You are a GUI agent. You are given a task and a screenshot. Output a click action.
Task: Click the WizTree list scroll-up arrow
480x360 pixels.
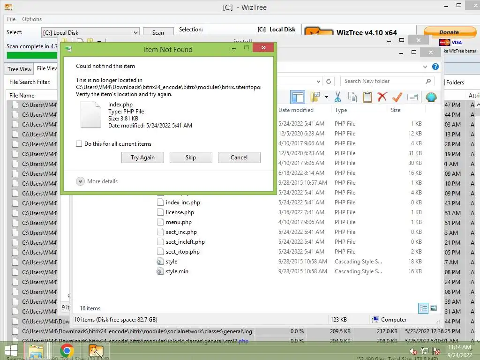click(478, 105)
